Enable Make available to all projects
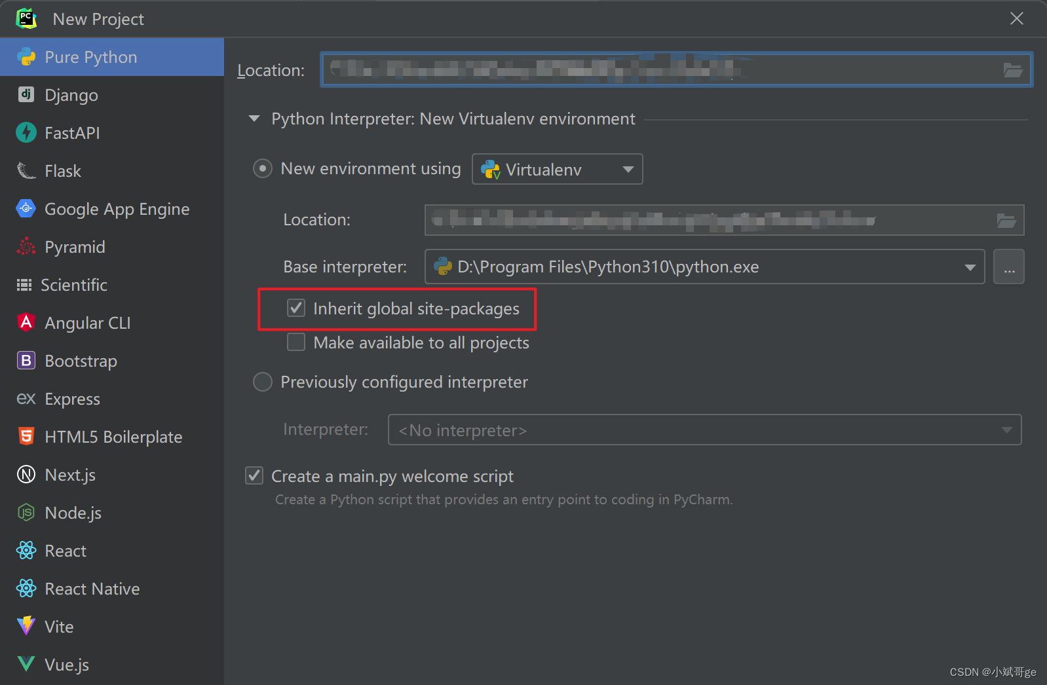The width and height of the screenshot is (1047, 685). tap(296, 342)
